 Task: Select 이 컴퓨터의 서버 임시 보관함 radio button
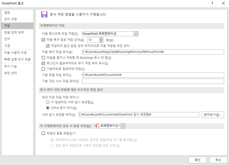[48, 102]
